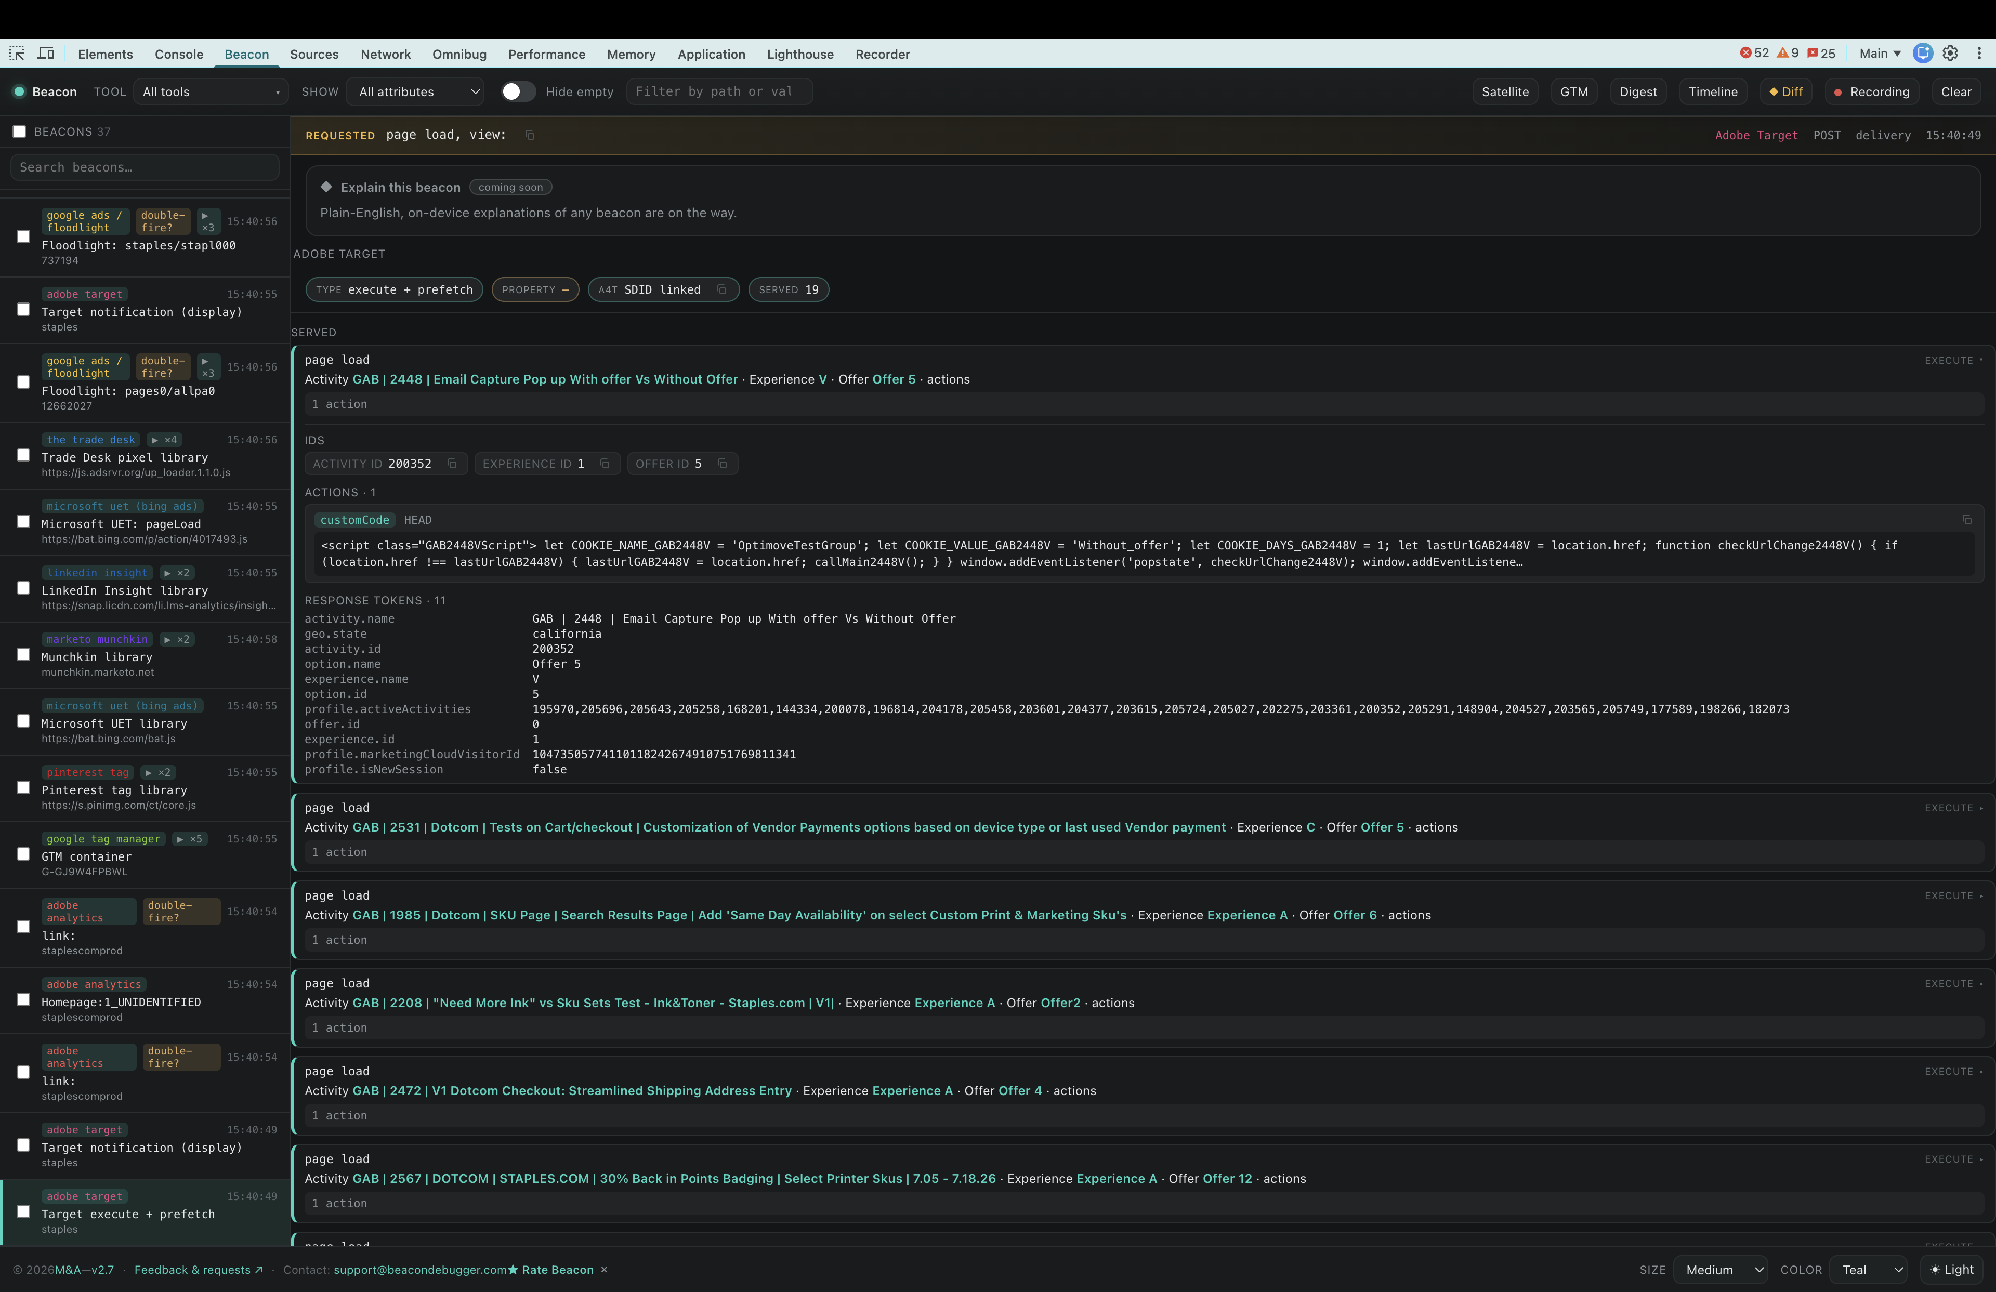Check the Trade Desk pixel library checkbox
The image size is (1996, 1292).
click(x=23, y=455)
